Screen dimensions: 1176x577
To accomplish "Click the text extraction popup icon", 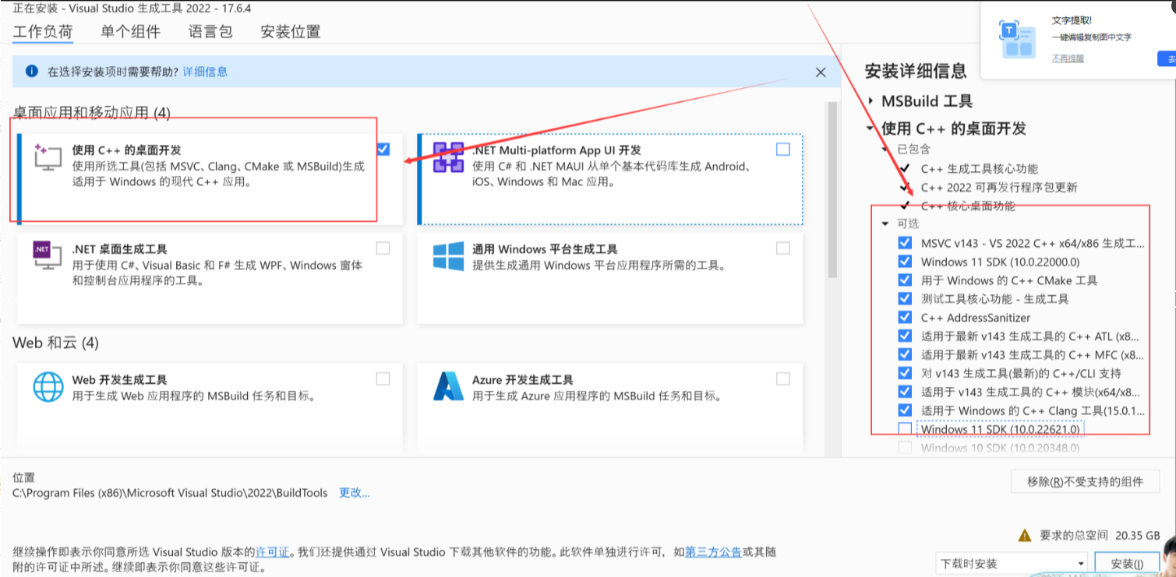I will [x=1018, y=40].
